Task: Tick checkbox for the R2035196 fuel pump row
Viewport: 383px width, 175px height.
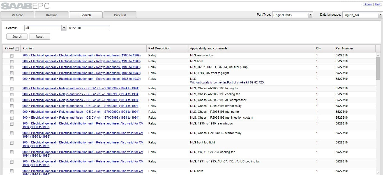Action: click(11, 112)
